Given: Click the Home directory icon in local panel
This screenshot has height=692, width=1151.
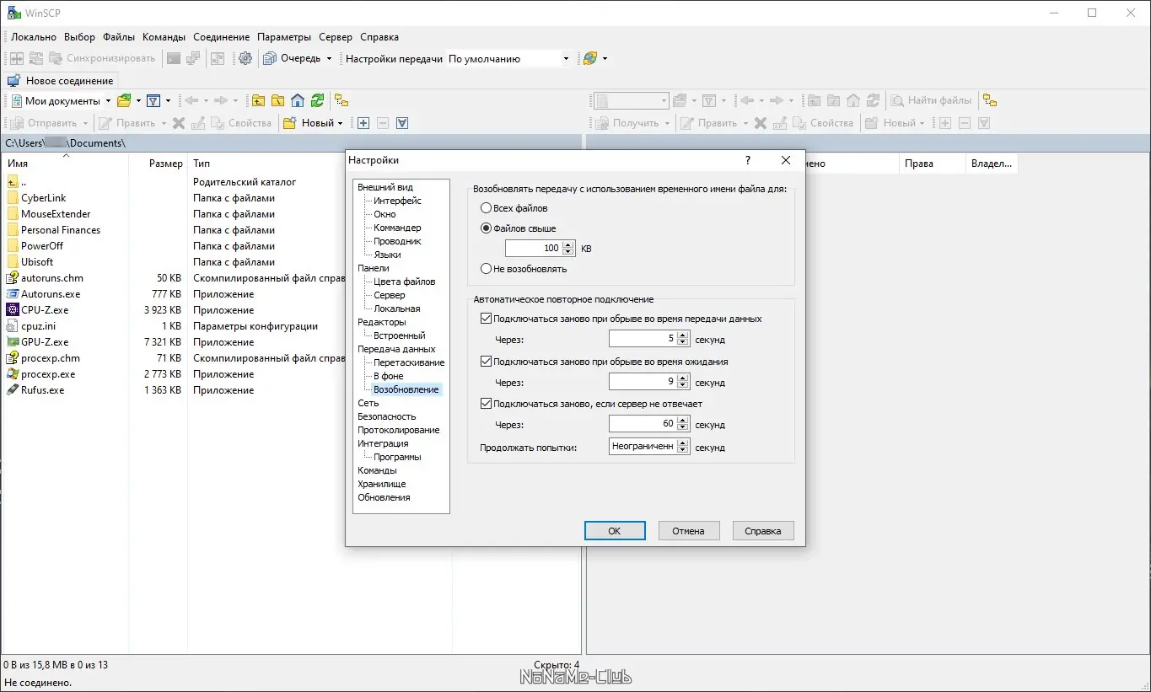Looking at the screenshot, I should click(297, 100).
